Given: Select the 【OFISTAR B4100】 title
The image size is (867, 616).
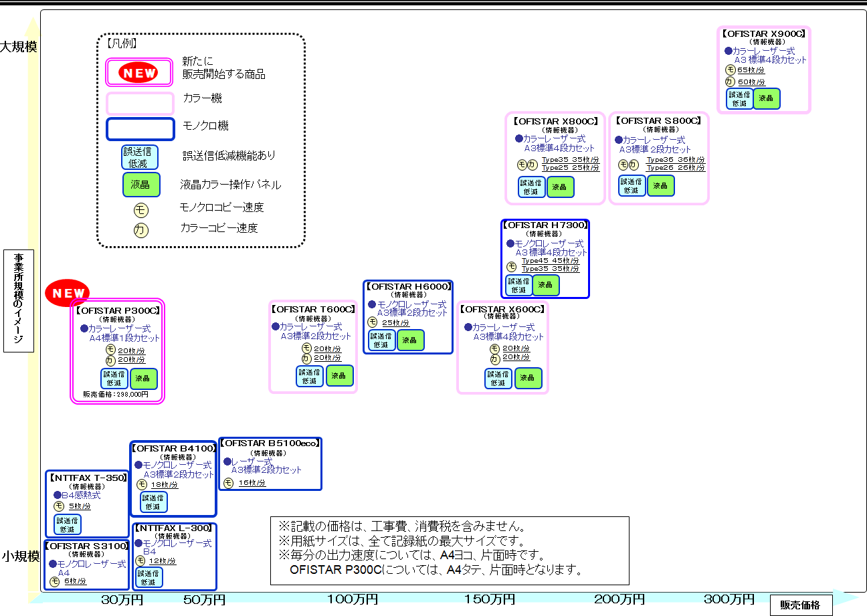Looking at the screenshot, I should tap(173, 449).
